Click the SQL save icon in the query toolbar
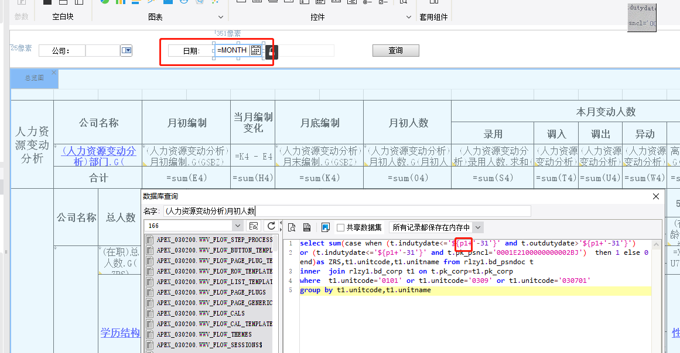Screen dimensions: 680x353 tap(307, 227)
